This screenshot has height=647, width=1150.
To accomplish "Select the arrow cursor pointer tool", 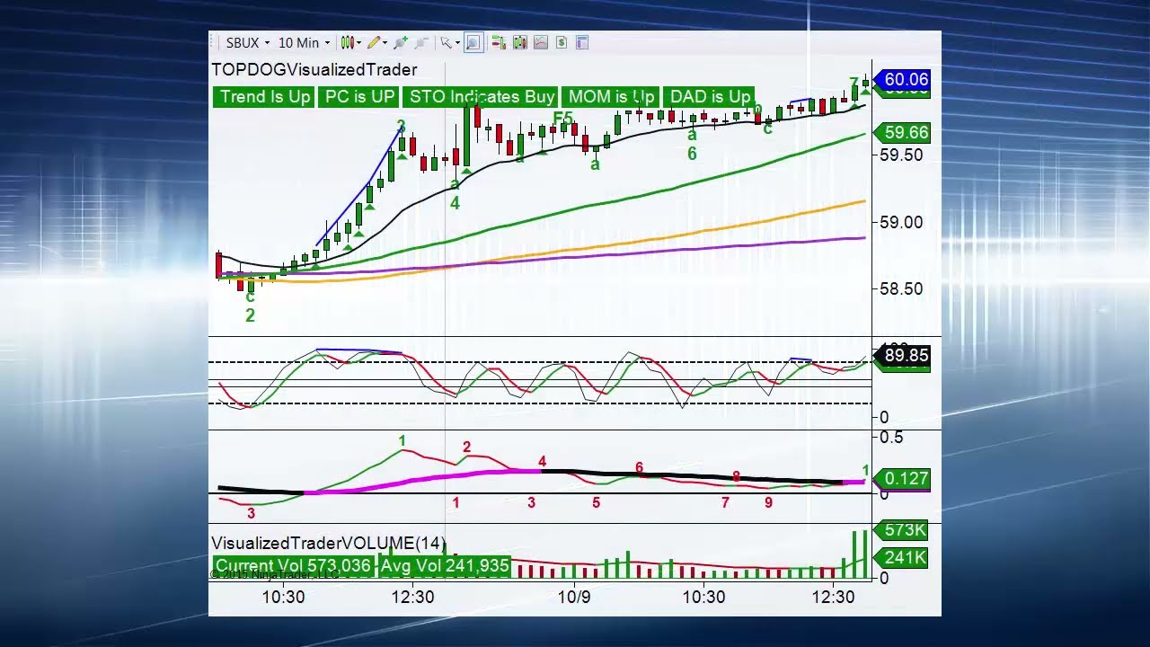I will (x=446, y=42).
